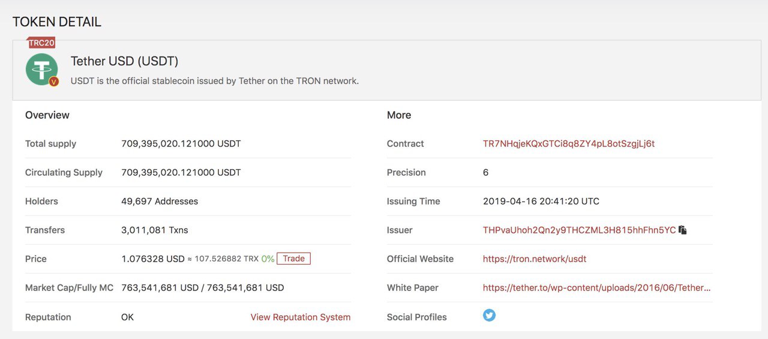The height and width of the screenshot is (339, 768).
Task: Click the Tether USDT logo icon
Action: [x=41, y=69]
